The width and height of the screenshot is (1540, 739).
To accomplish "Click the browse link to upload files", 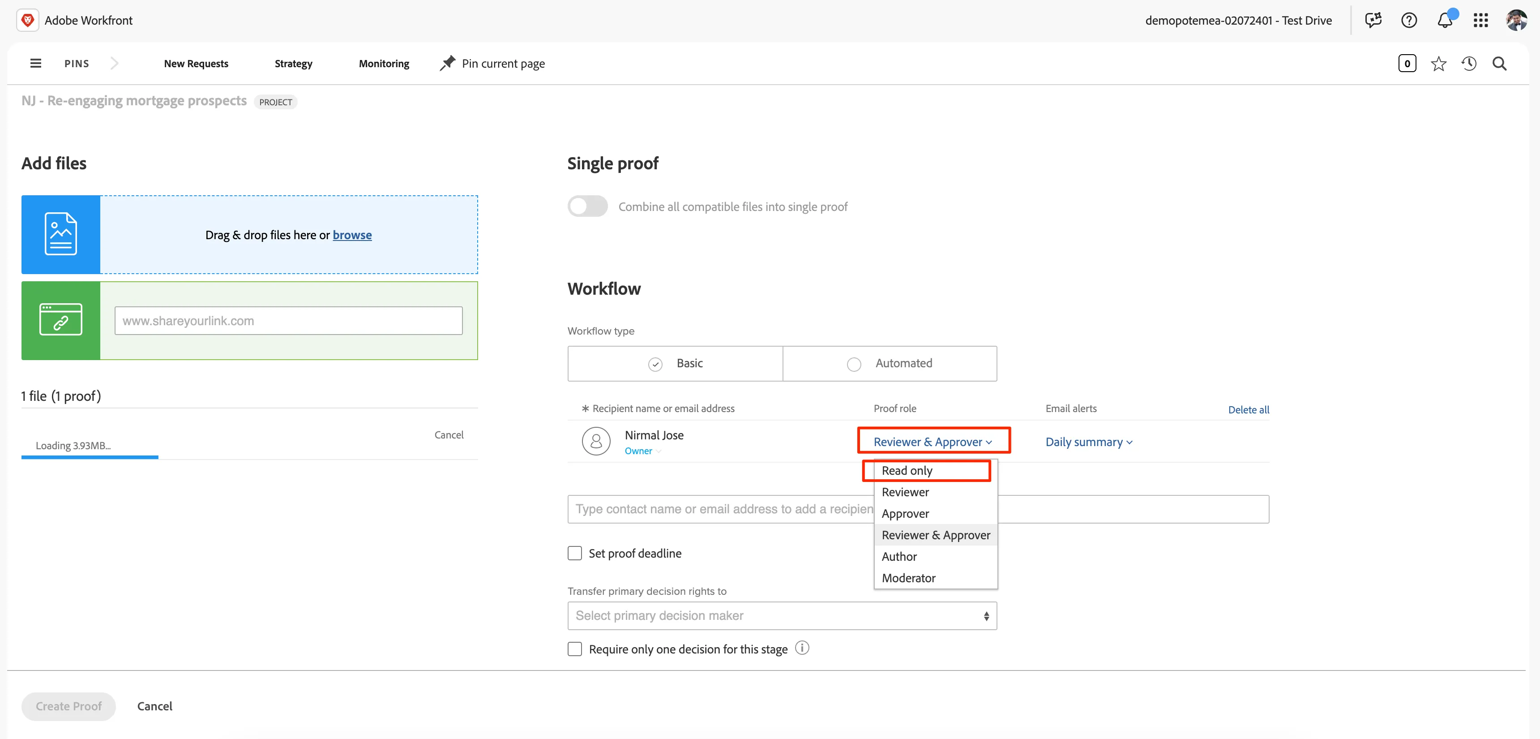I will [352, 235].
